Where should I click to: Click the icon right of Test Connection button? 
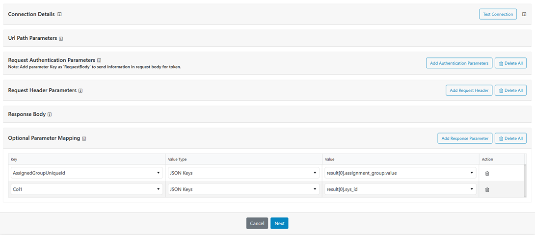click(524, 14)
